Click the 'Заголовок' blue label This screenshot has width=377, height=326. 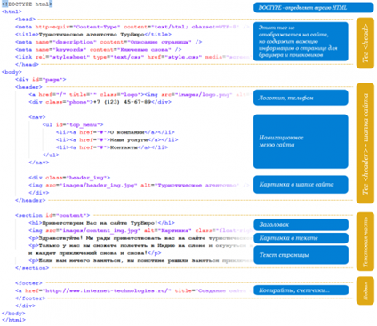(x=301, y=225)
